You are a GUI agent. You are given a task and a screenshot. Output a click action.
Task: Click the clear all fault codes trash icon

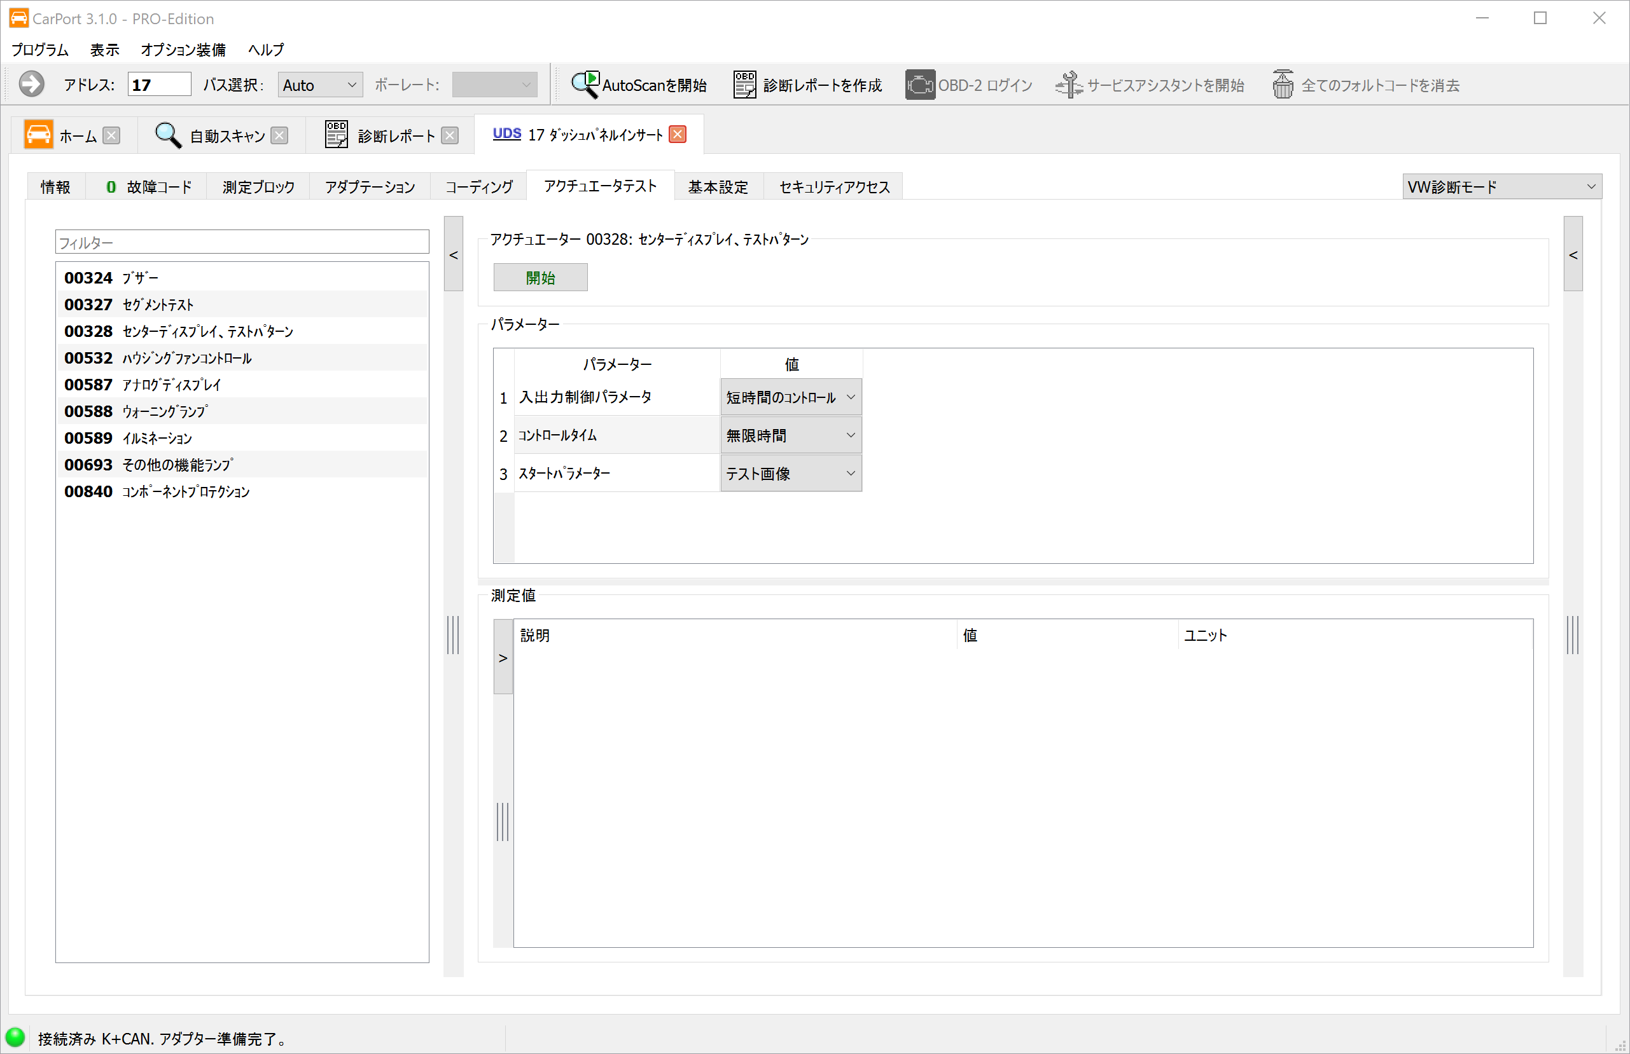click(1283, 85)
